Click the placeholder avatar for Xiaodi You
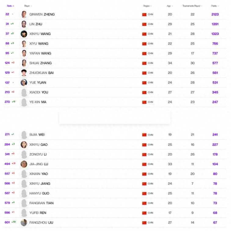 point(24,92)
